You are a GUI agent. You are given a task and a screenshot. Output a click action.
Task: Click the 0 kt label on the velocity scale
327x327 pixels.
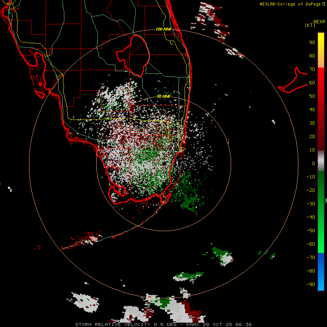314,163
